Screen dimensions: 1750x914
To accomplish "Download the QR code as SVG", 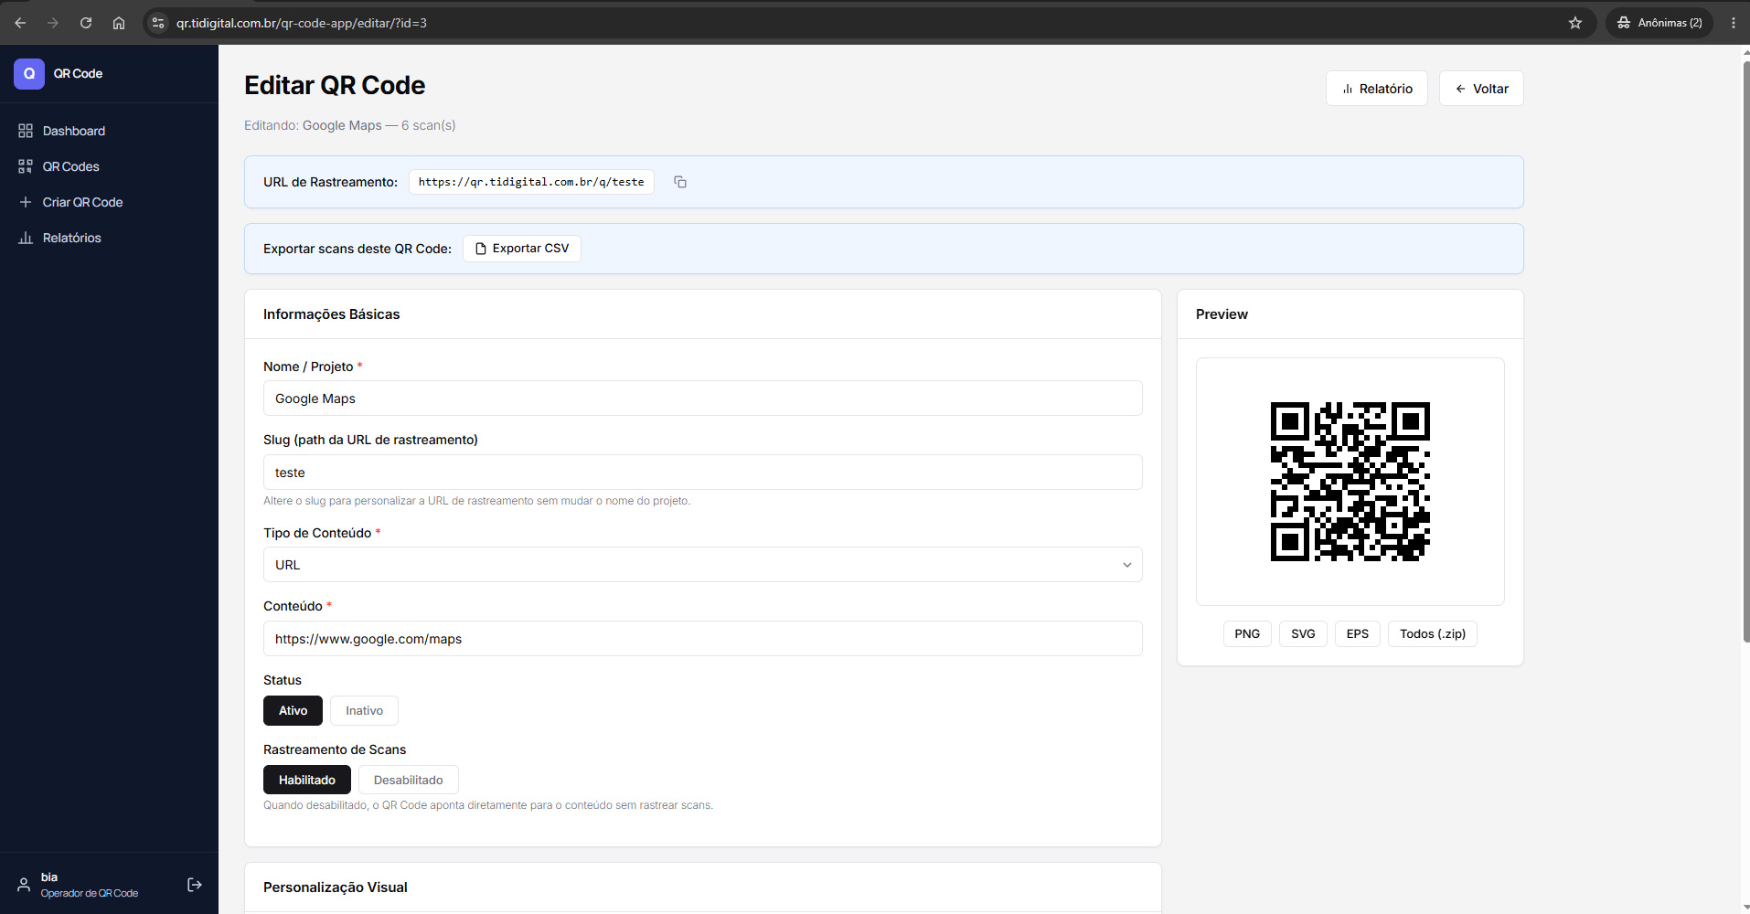I will [1303, 634].
